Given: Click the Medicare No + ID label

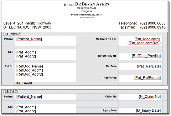Looking at the screenshot, I should (x=106, y=39).
